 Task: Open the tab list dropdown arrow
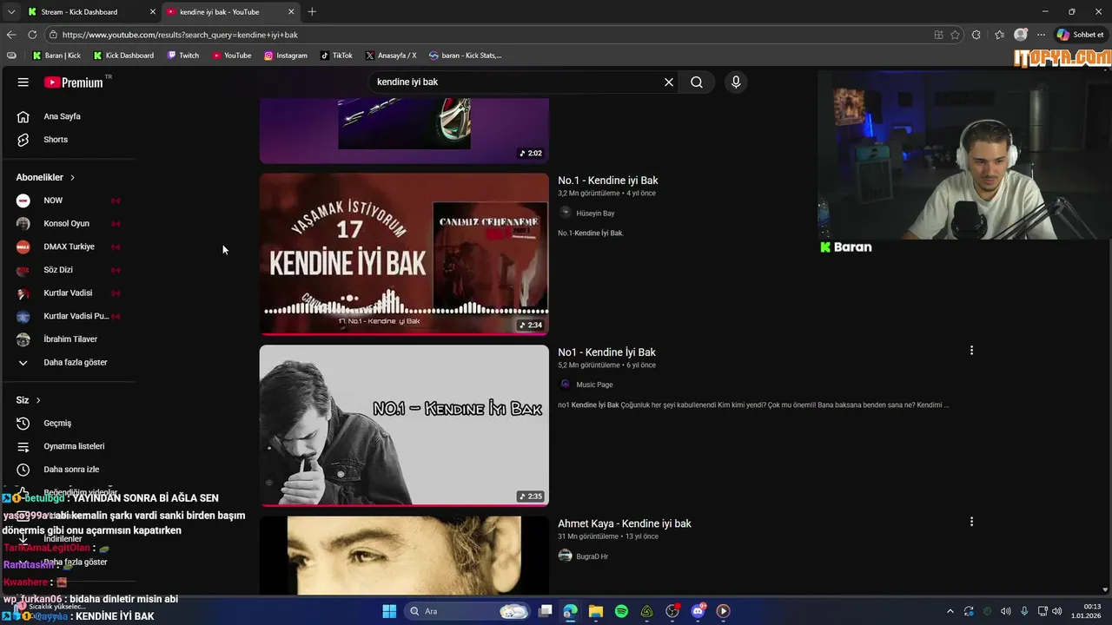[x=10, y=11]
